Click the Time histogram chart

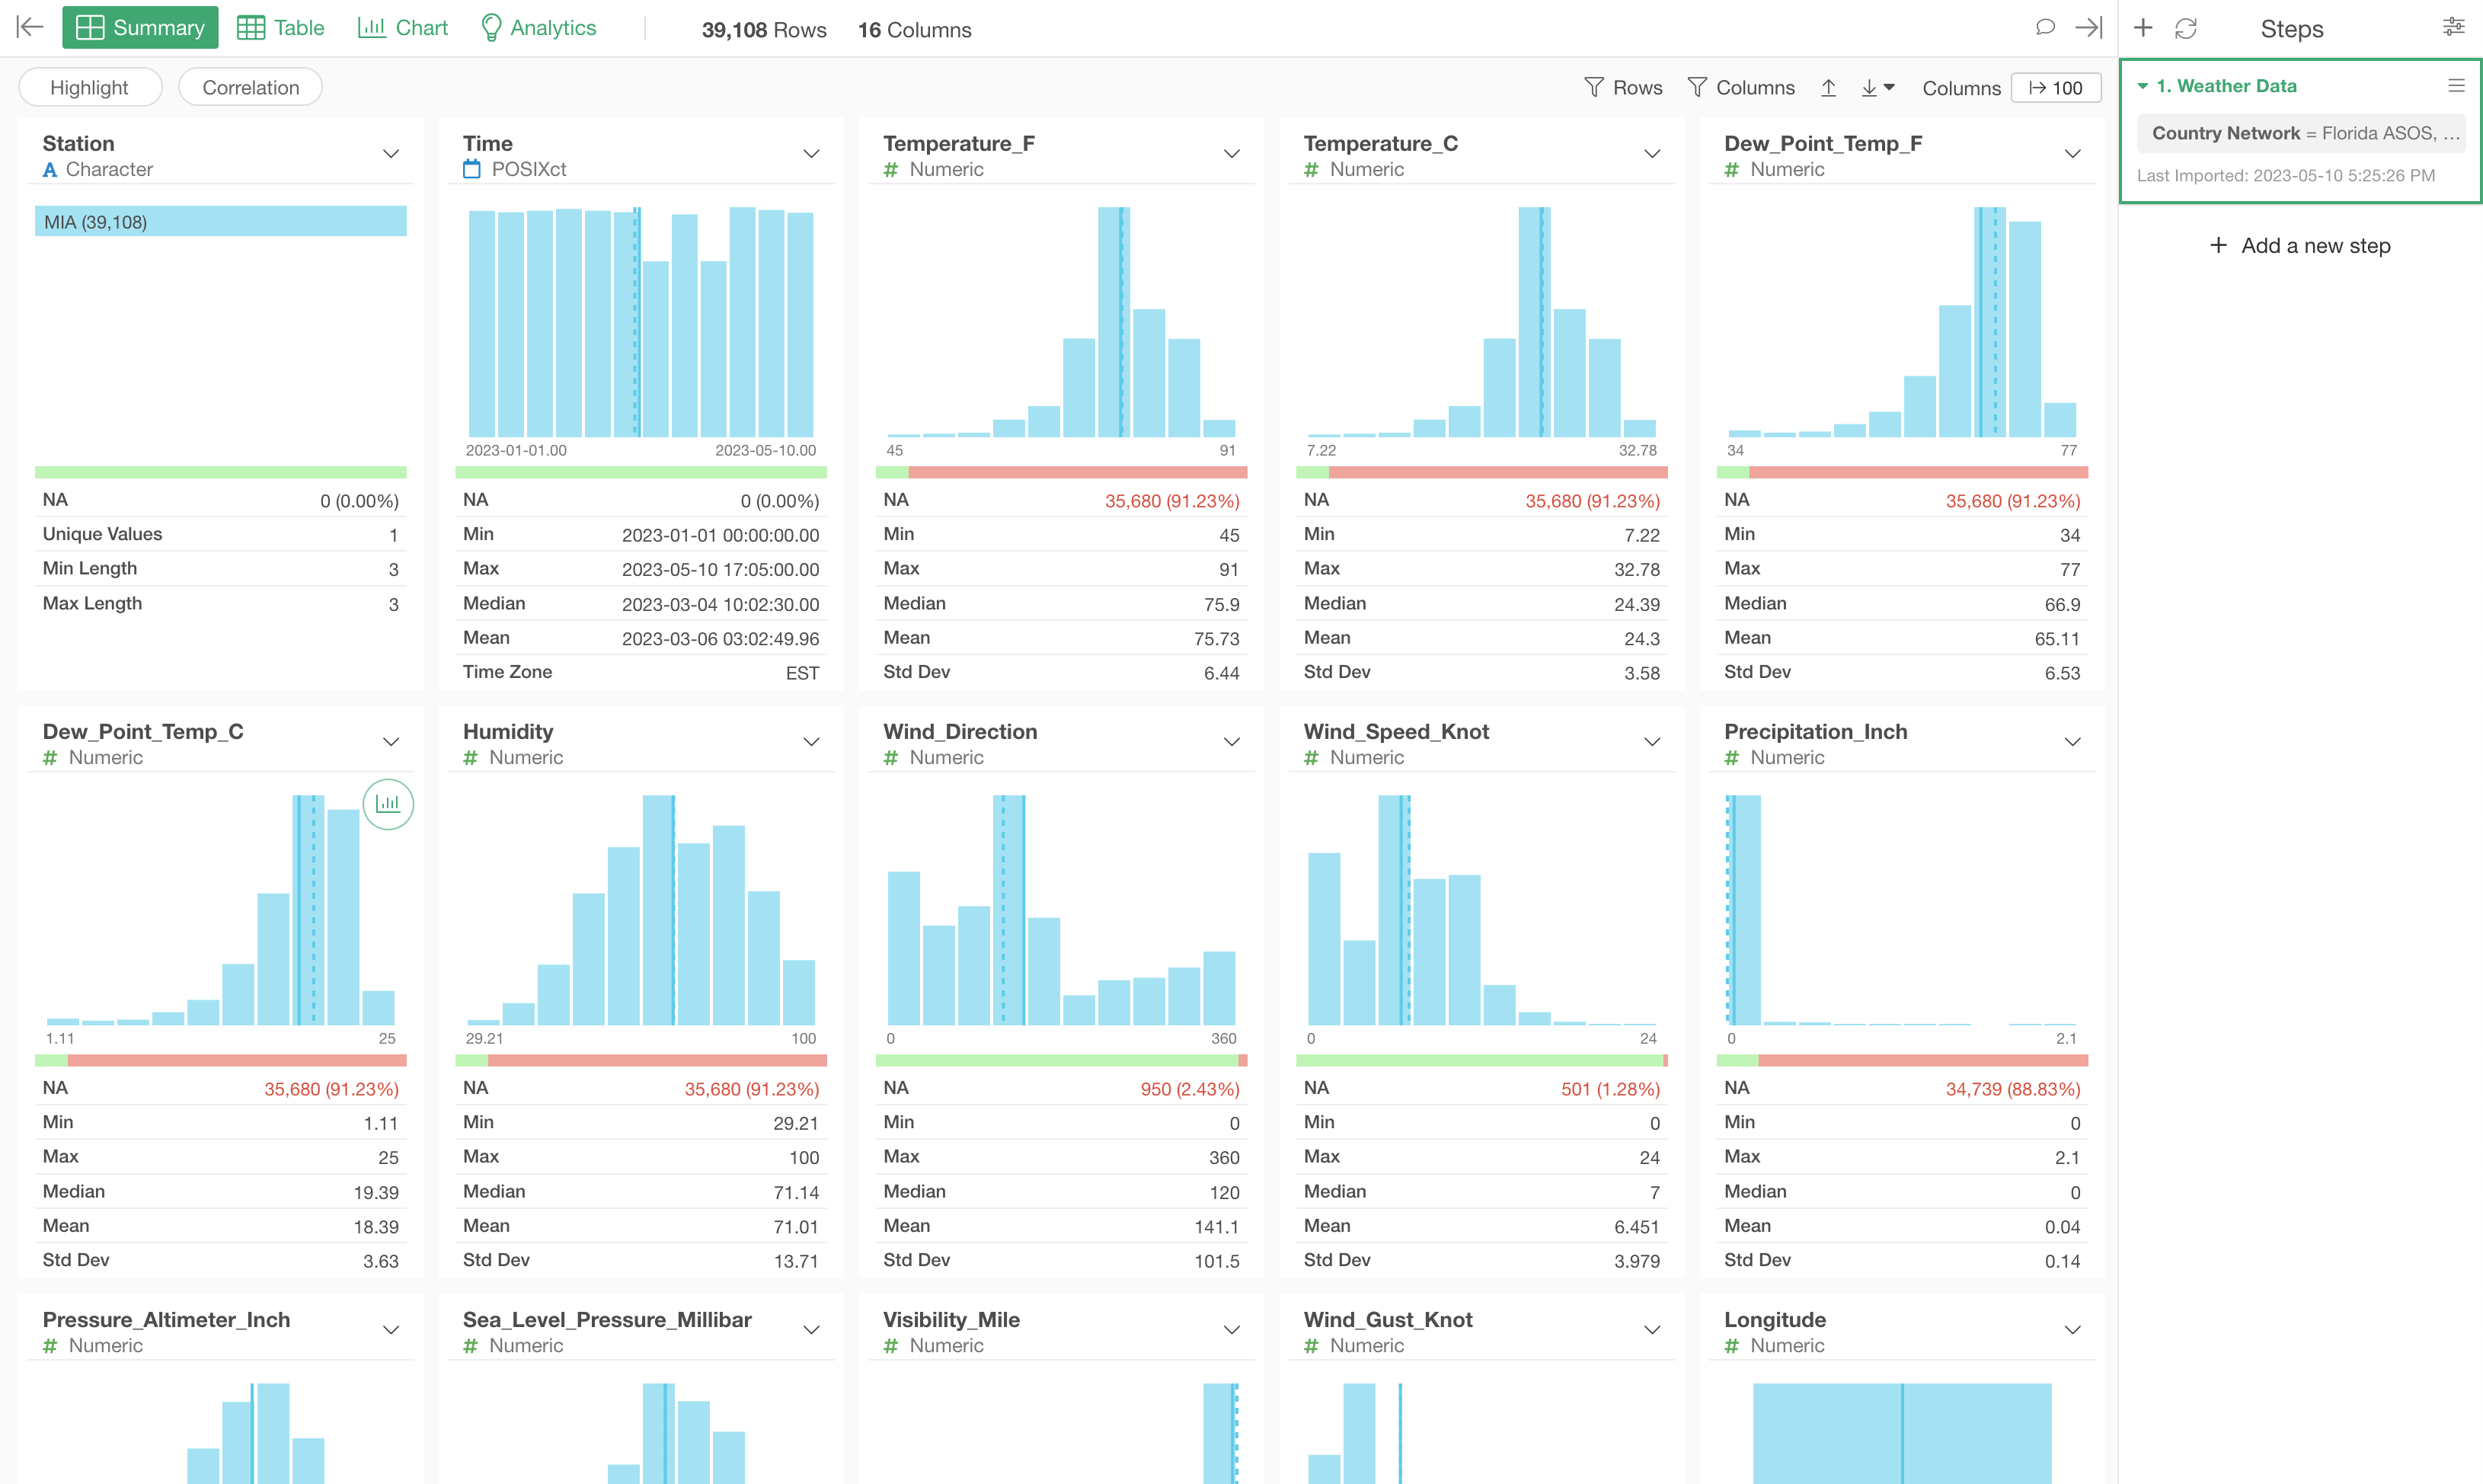pyautogui.click(x=641, y=322)
